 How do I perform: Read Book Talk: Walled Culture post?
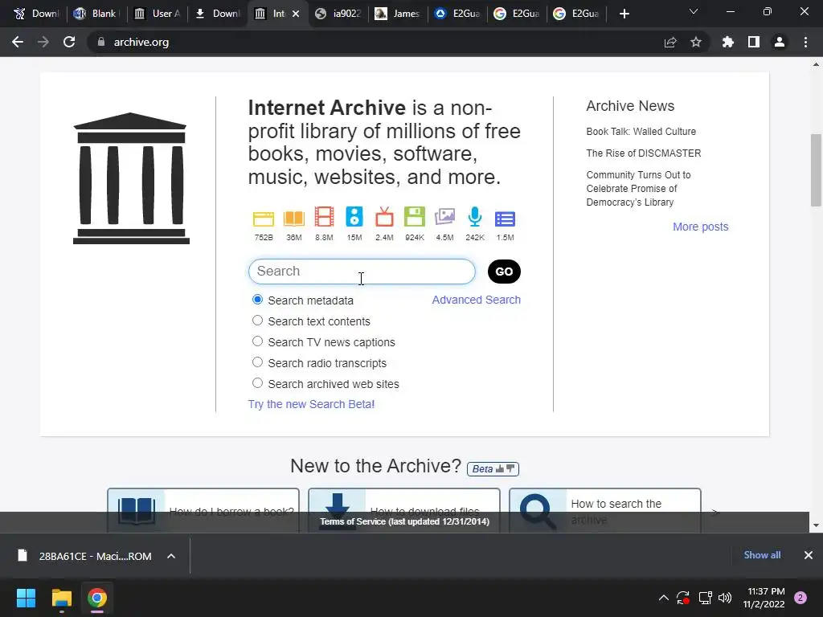(641, 131)
